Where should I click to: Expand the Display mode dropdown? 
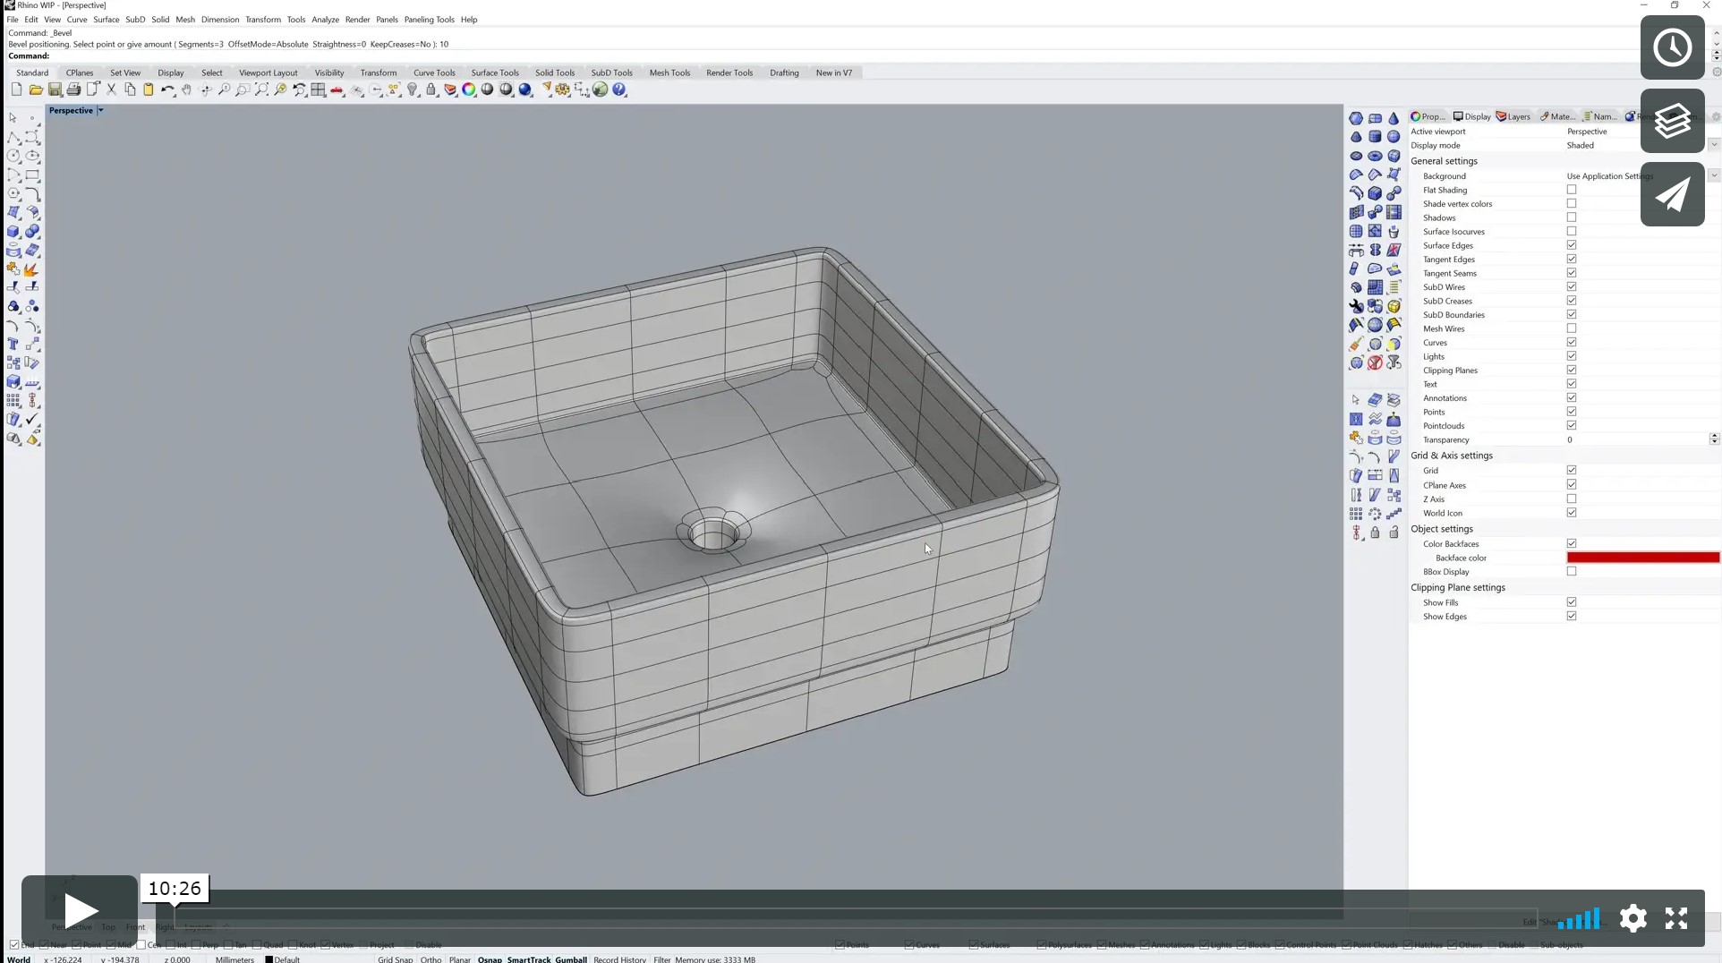1714,145
